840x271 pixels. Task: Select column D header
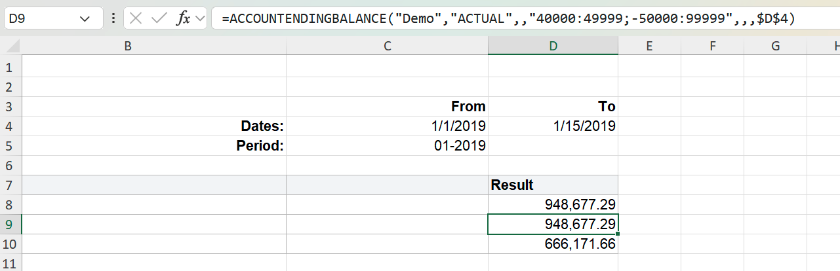pos(553,46)
